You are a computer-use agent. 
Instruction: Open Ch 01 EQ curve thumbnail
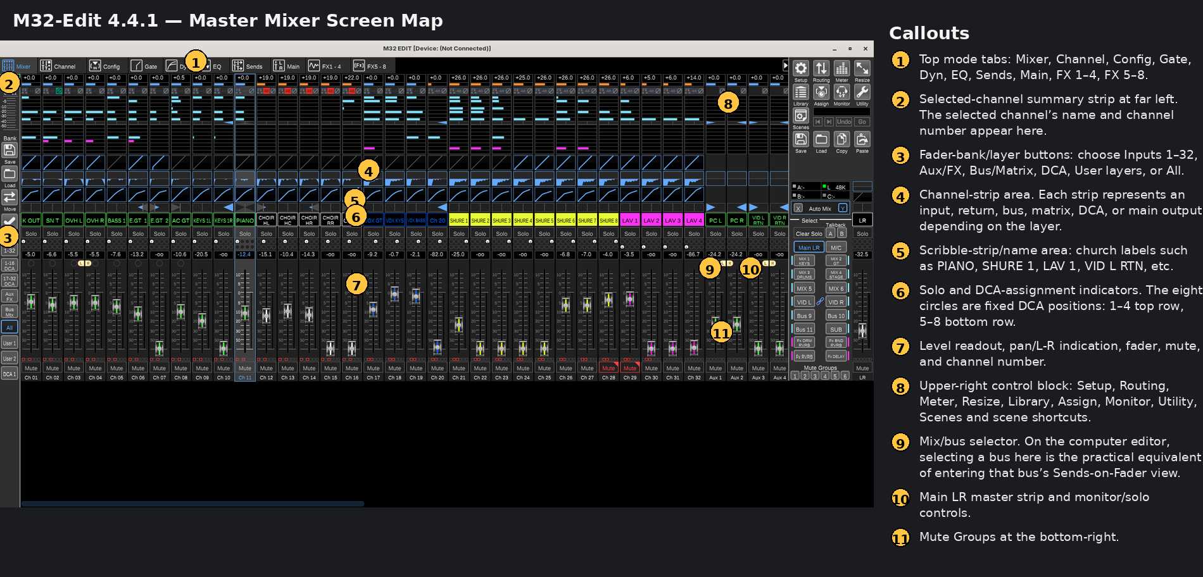pos(31,179)
